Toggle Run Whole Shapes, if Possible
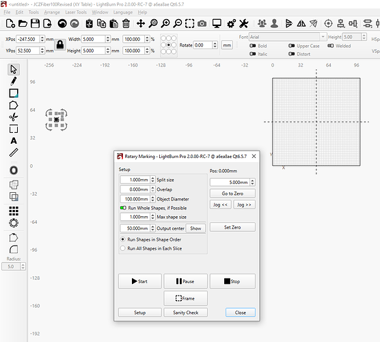 pyautogui.click(x=123, y=208)
